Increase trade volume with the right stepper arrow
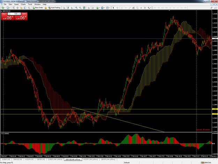 20,14
